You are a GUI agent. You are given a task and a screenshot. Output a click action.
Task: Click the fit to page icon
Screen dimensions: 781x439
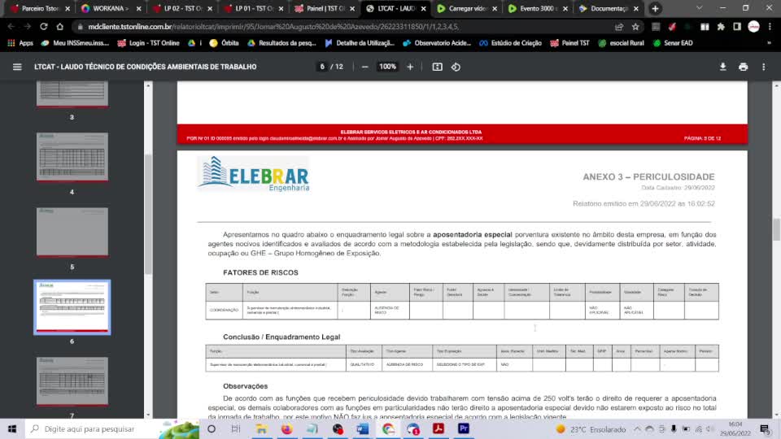[437, 67]
